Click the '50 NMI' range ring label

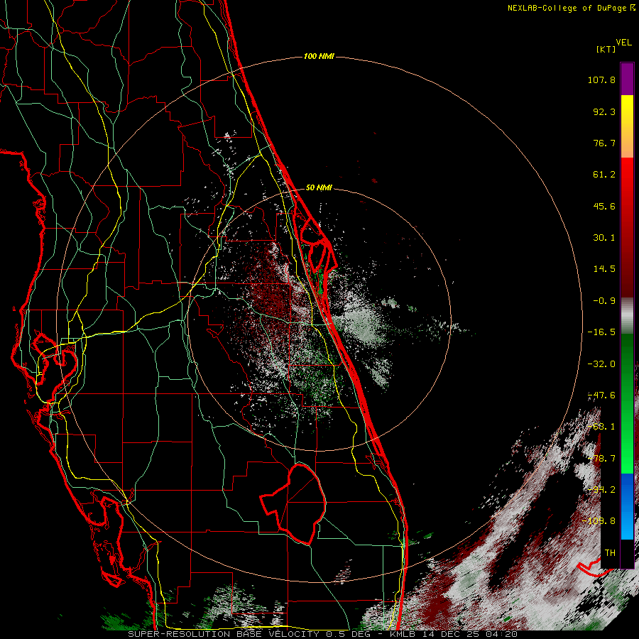319,188
